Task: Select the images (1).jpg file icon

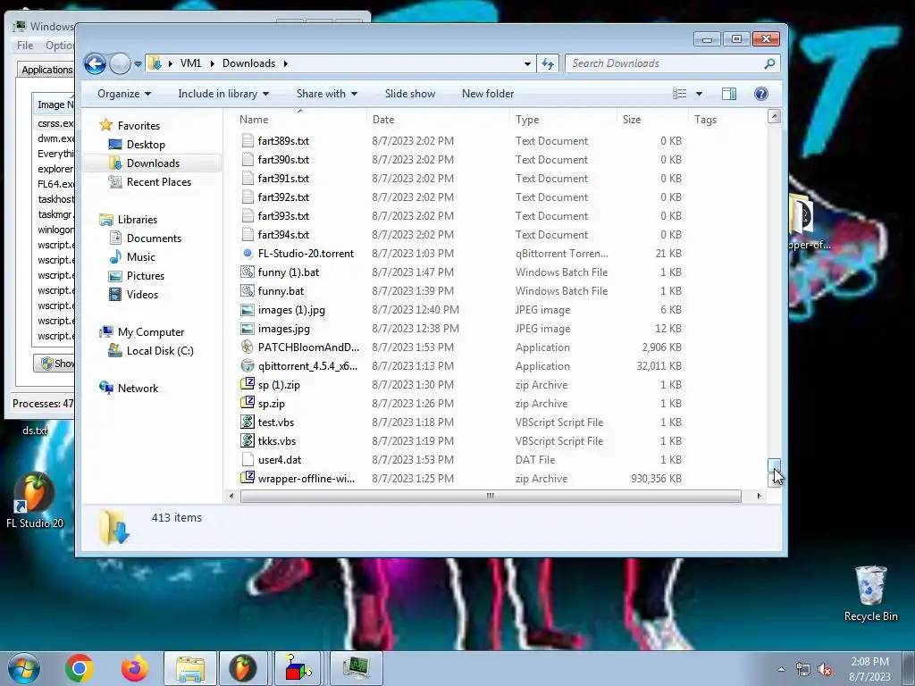Action: coord(248,310)
